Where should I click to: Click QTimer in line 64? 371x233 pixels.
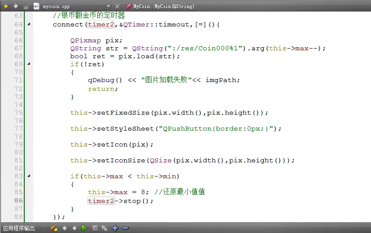pyautogui.click(x=136, y=25)
